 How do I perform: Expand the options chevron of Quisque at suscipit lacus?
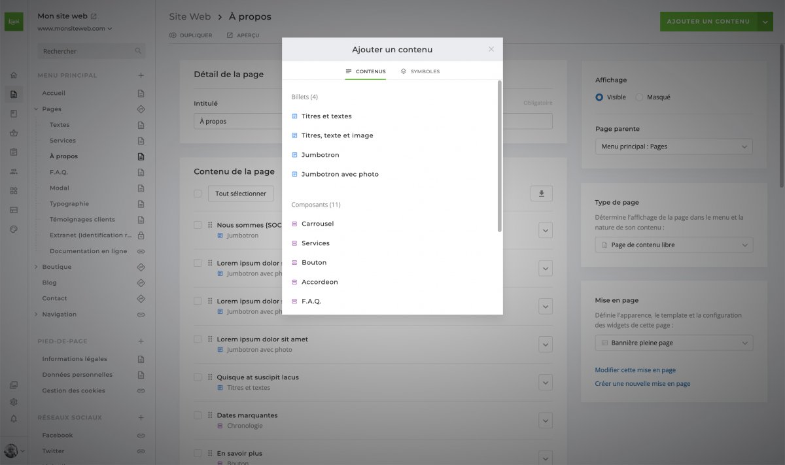[x=546, y=383]
